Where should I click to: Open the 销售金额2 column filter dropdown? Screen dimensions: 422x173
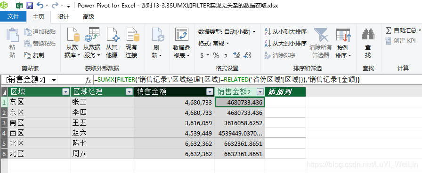(x=260, y=92)
